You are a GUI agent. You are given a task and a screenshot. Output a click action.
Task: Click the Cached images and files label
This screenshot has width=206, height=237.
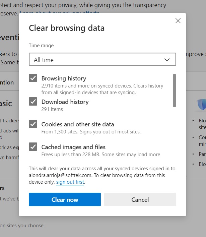click(73, 147)
